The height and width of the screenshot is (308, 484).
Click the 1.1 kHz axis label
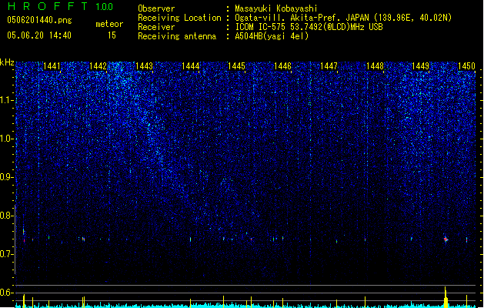(x=7, y=100)
